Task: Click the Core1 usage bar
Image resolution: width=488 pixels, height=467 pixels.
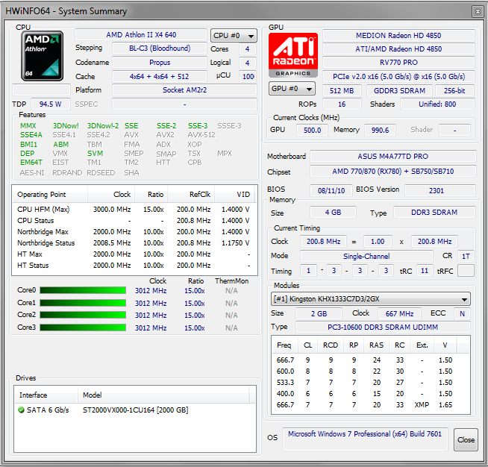Action: tap(83, 303)
